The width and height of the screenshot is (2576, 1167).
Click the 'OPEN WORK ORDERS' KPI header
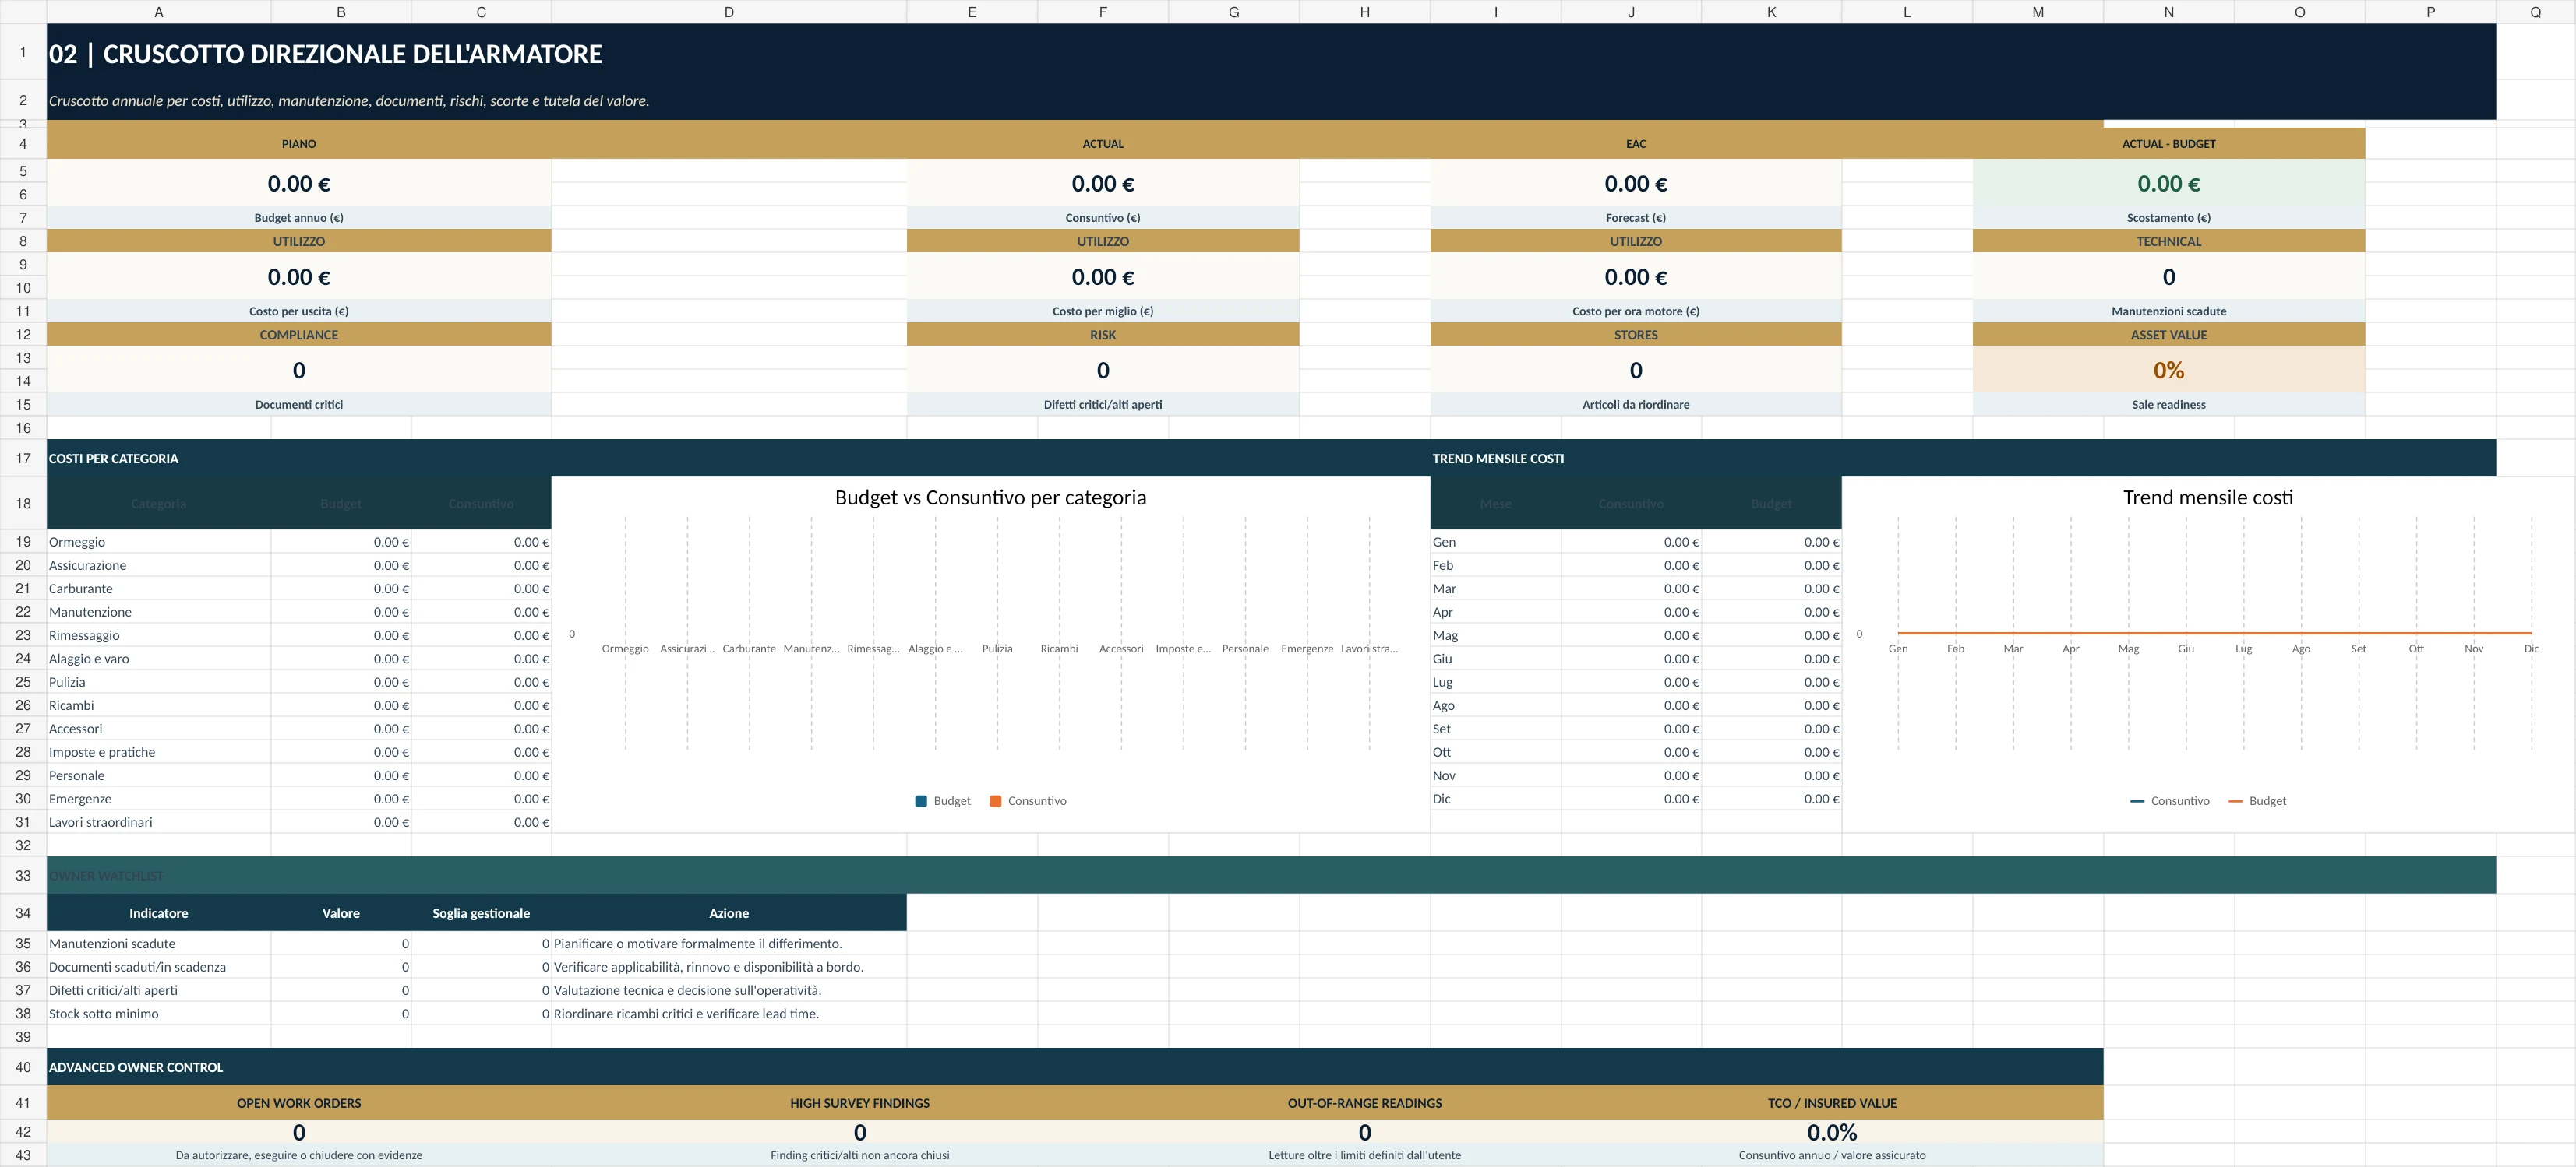[x=299, y=1103]
